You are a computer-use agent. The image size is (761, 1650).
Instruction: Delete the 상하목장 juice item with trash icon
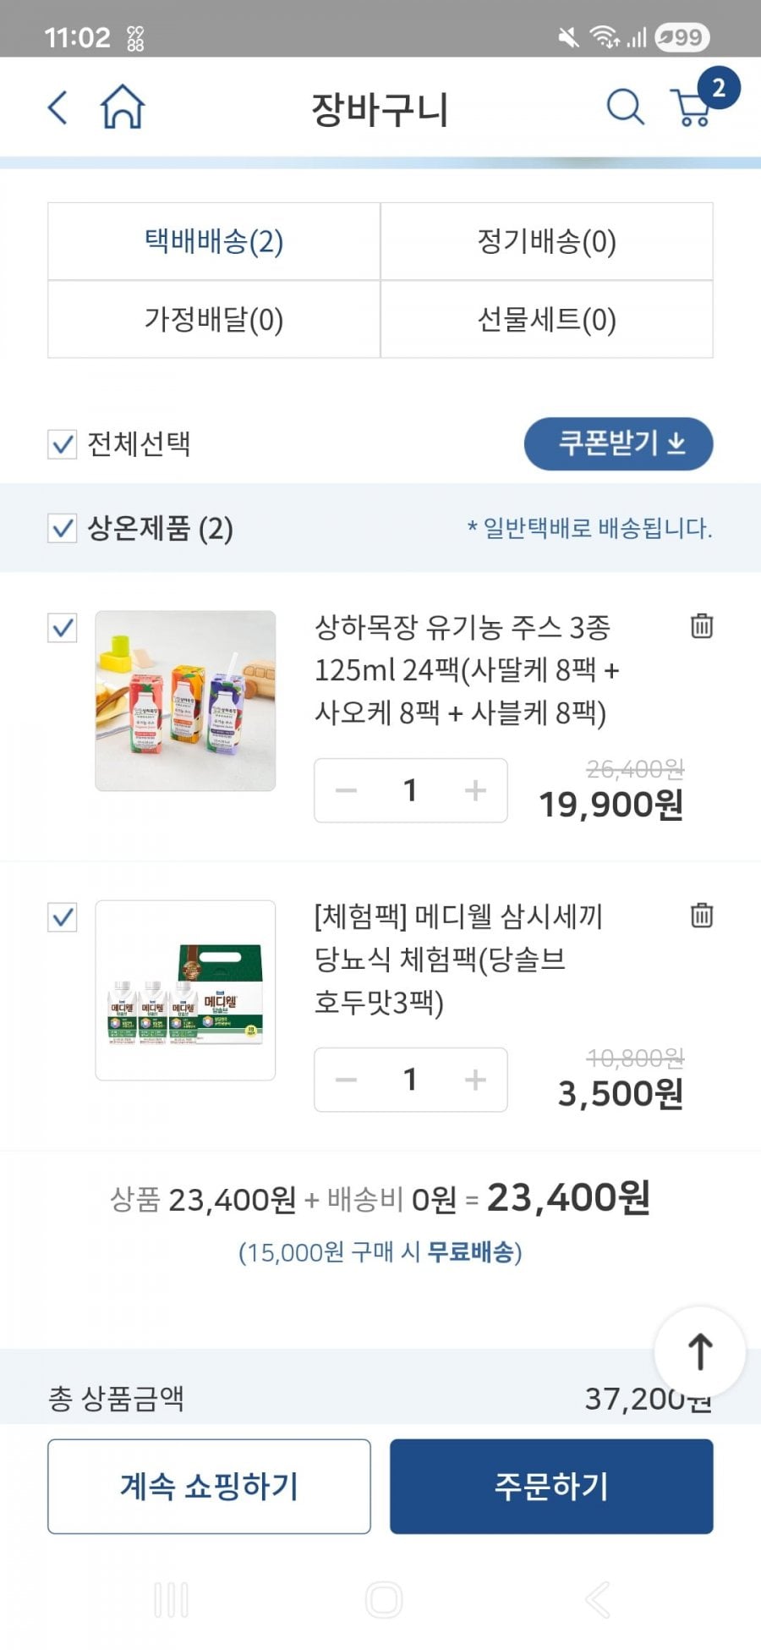pos(702,626)
